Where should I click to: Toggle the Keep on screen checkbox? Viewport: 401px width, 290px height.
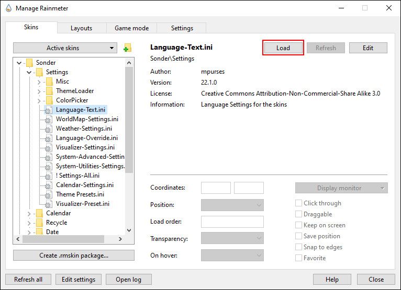point(298,225)
